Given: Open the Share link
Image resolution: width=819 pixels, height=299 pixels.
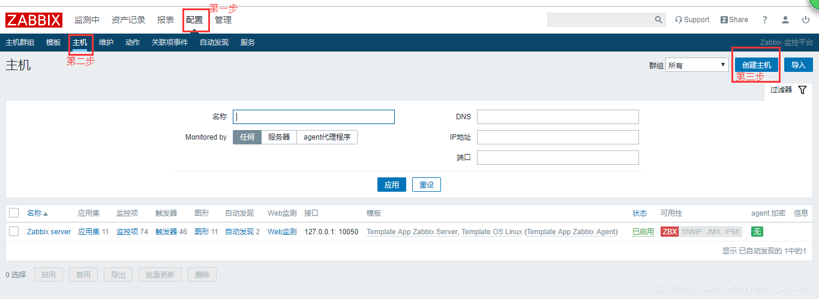Looking at the screenshot, I should click(x=734, y=20).
